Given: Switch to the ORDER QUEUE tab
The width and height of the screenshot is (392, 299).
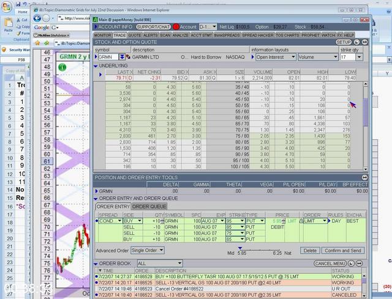Looking at the screenshot, I should tap(149, 207).
